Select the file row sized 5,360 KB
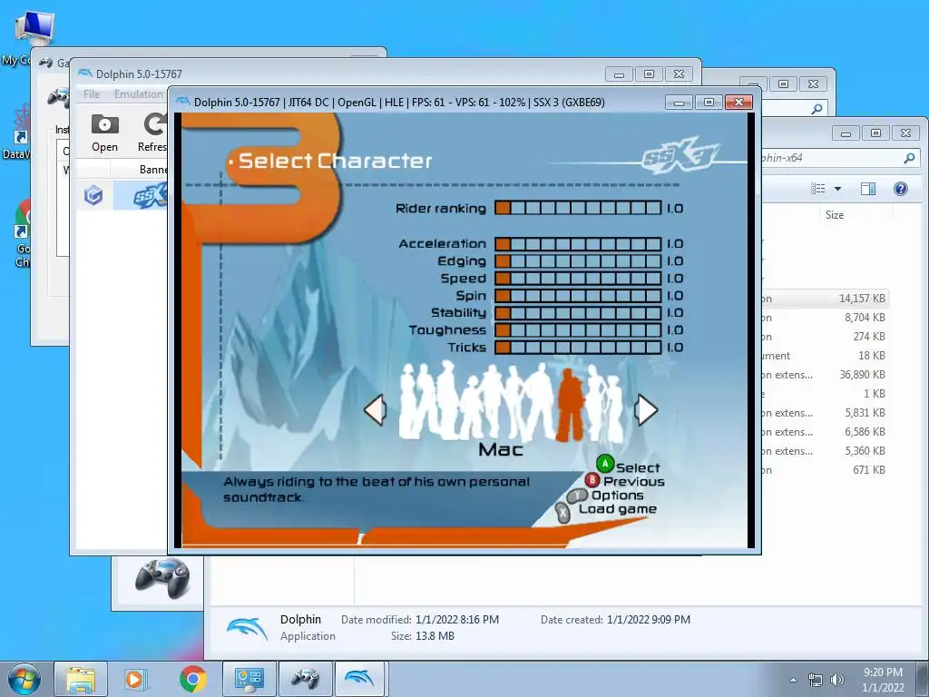 (x=825, y=450)
